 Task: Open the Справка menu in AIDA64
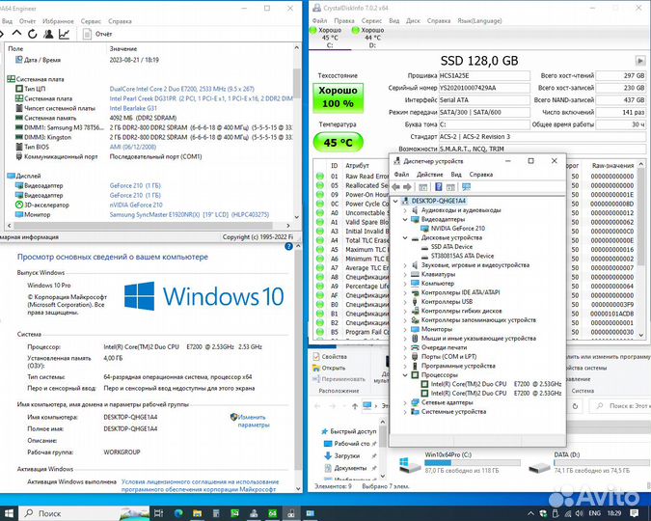pos(120,21)
